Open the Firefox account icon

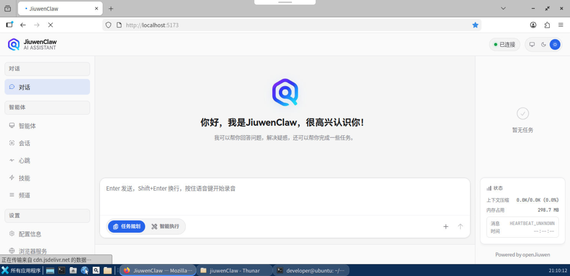[x=533, y=25]
